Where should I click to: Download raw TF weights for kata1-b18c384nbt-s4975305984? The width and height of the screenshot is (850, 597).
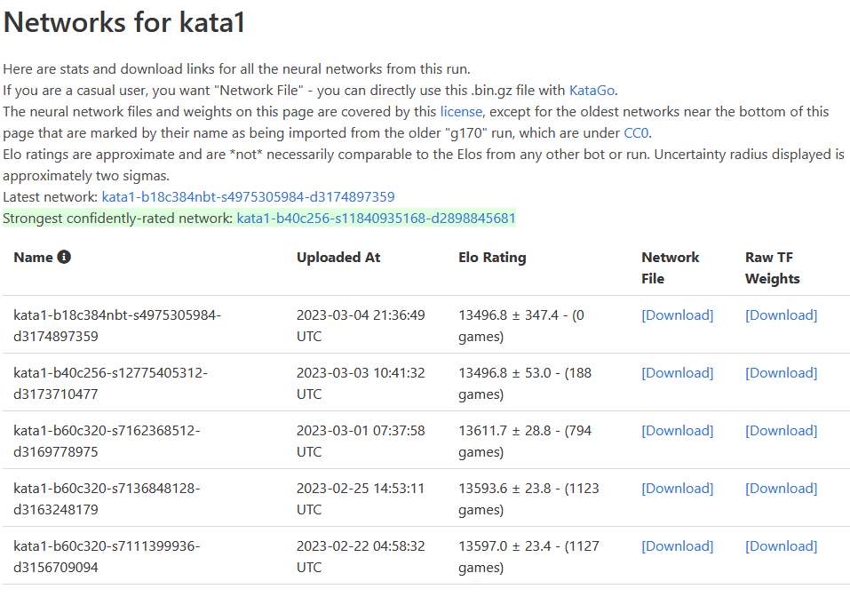point(781,315)
